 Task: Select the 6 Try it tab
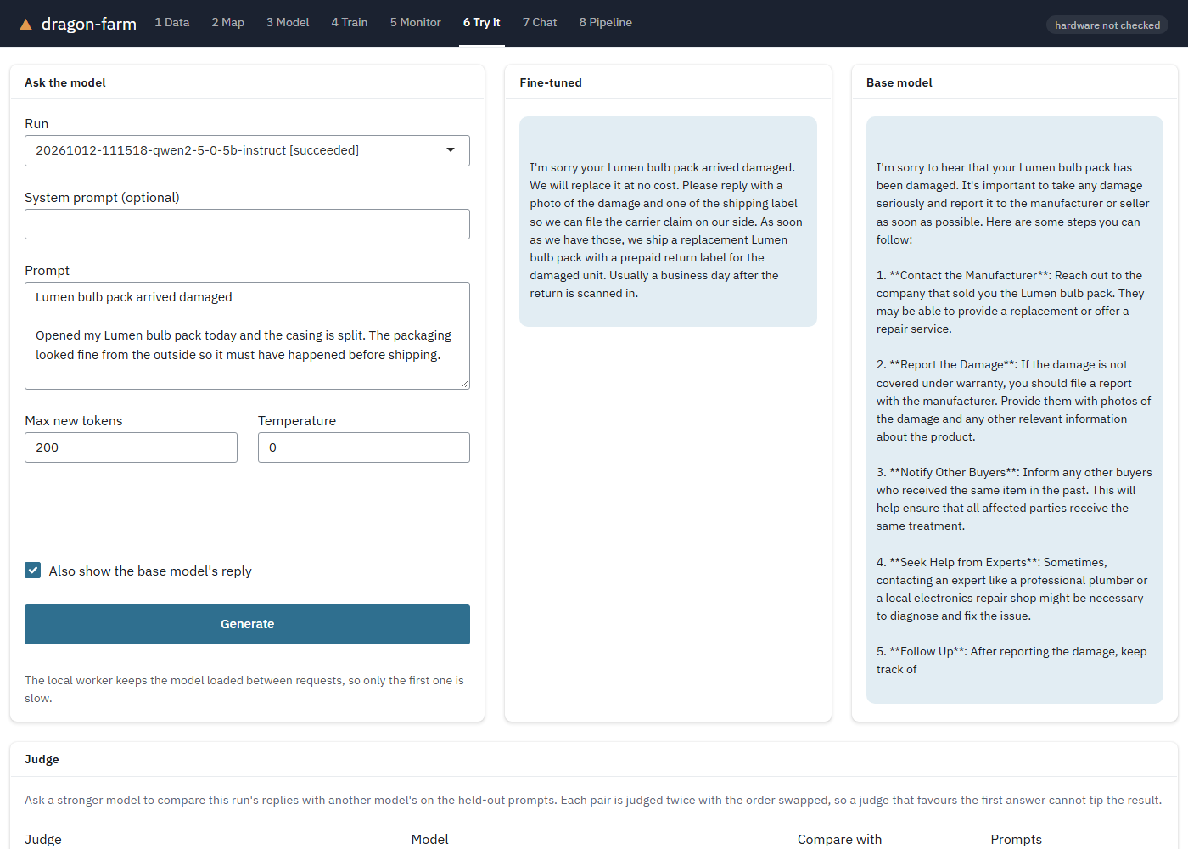[482, 22]
